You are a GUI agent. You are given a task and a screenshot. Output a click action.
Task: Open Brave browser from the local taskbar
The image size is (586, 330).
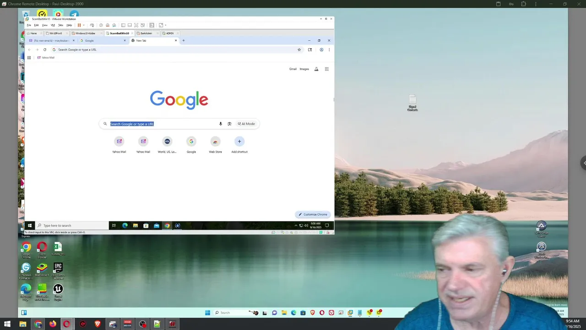point(98,324)
